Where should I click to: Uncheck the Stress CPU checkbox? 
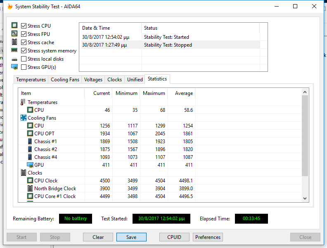click(x=24, y=26)
